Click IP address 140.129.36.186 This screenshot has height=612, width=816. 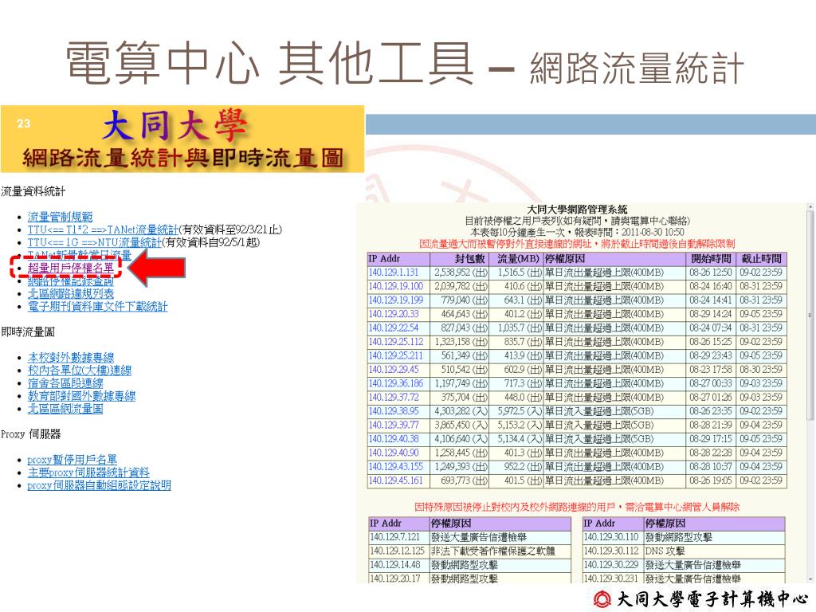(395, 383)
